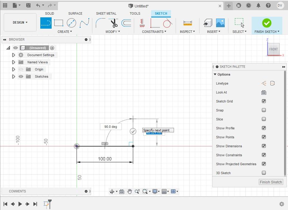Image resolution: width=288 pixels, height=210 pixels.
Task: Show the hidden Origin folder
Action: [x=21, y=69]
